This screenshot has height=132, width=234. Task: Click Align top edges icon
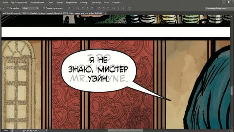(69, 8)
